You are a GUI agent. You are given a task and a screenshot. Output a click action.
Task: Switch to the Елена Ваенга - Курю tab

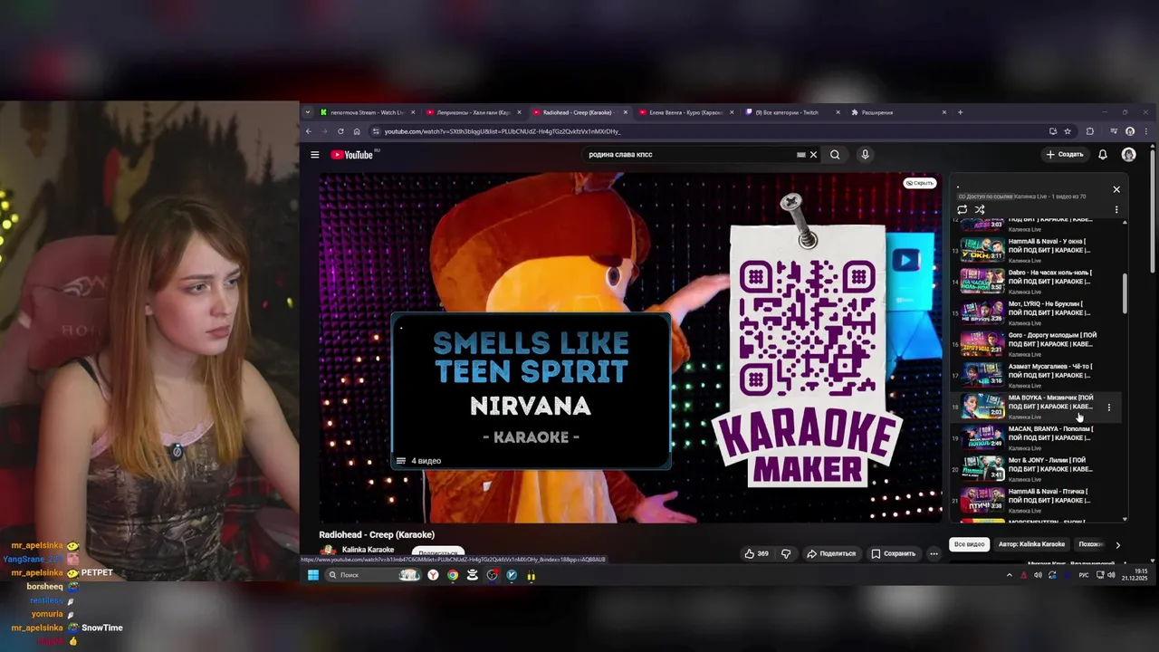[x=685, y=112]
